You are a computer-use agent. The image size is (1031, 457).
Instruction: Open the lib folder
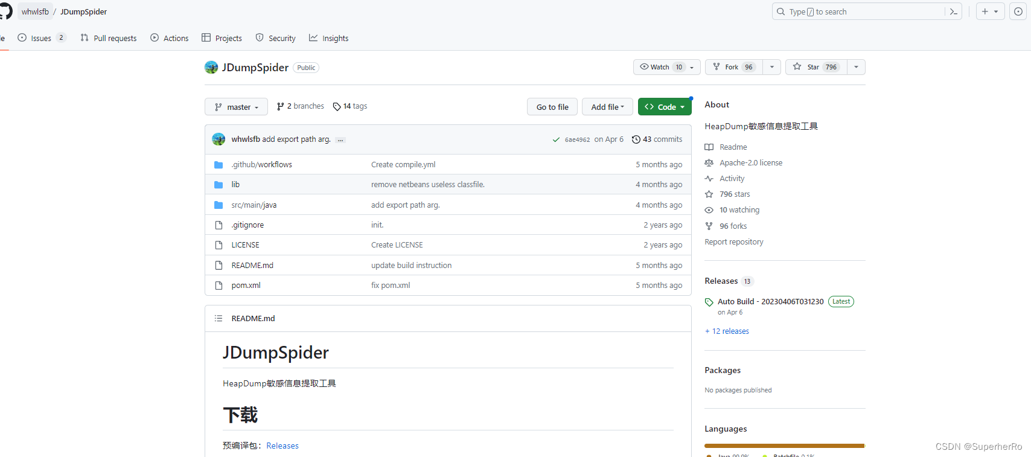point(235,184)
